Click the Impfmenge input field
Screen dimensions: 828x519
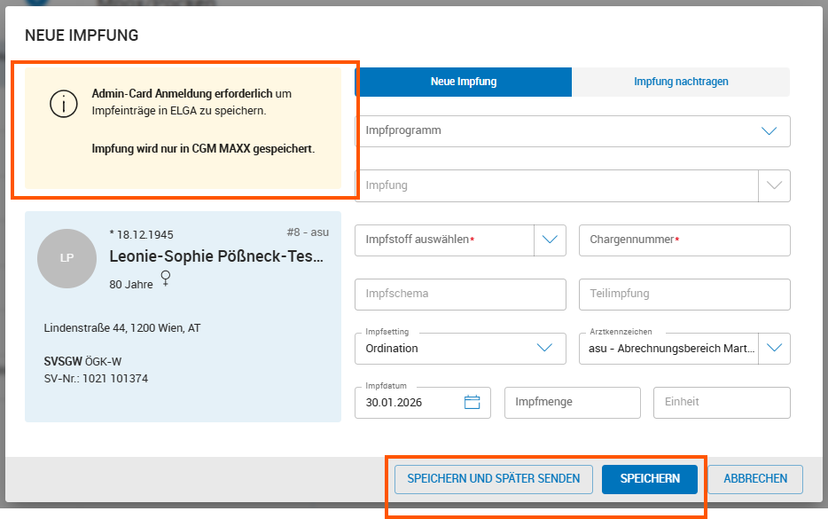coord(572,402)
